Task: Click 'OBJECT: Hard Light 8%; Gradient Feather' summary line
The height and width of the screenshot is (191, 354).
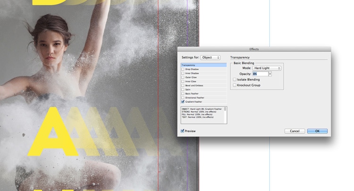Action: point(202,109)
